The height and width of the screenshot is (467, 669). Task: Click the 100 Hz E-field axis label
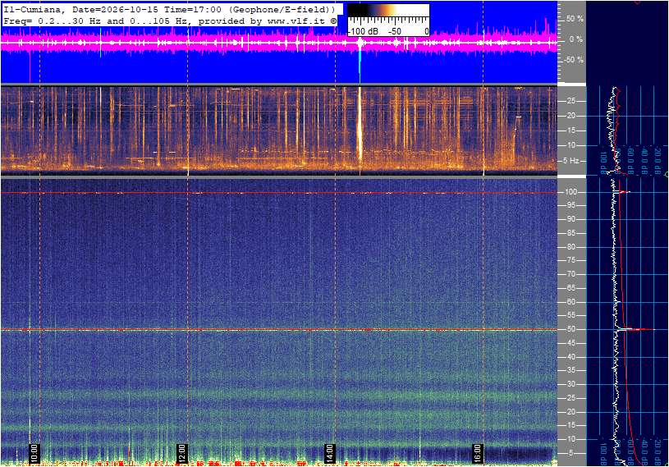click(570, 192)
